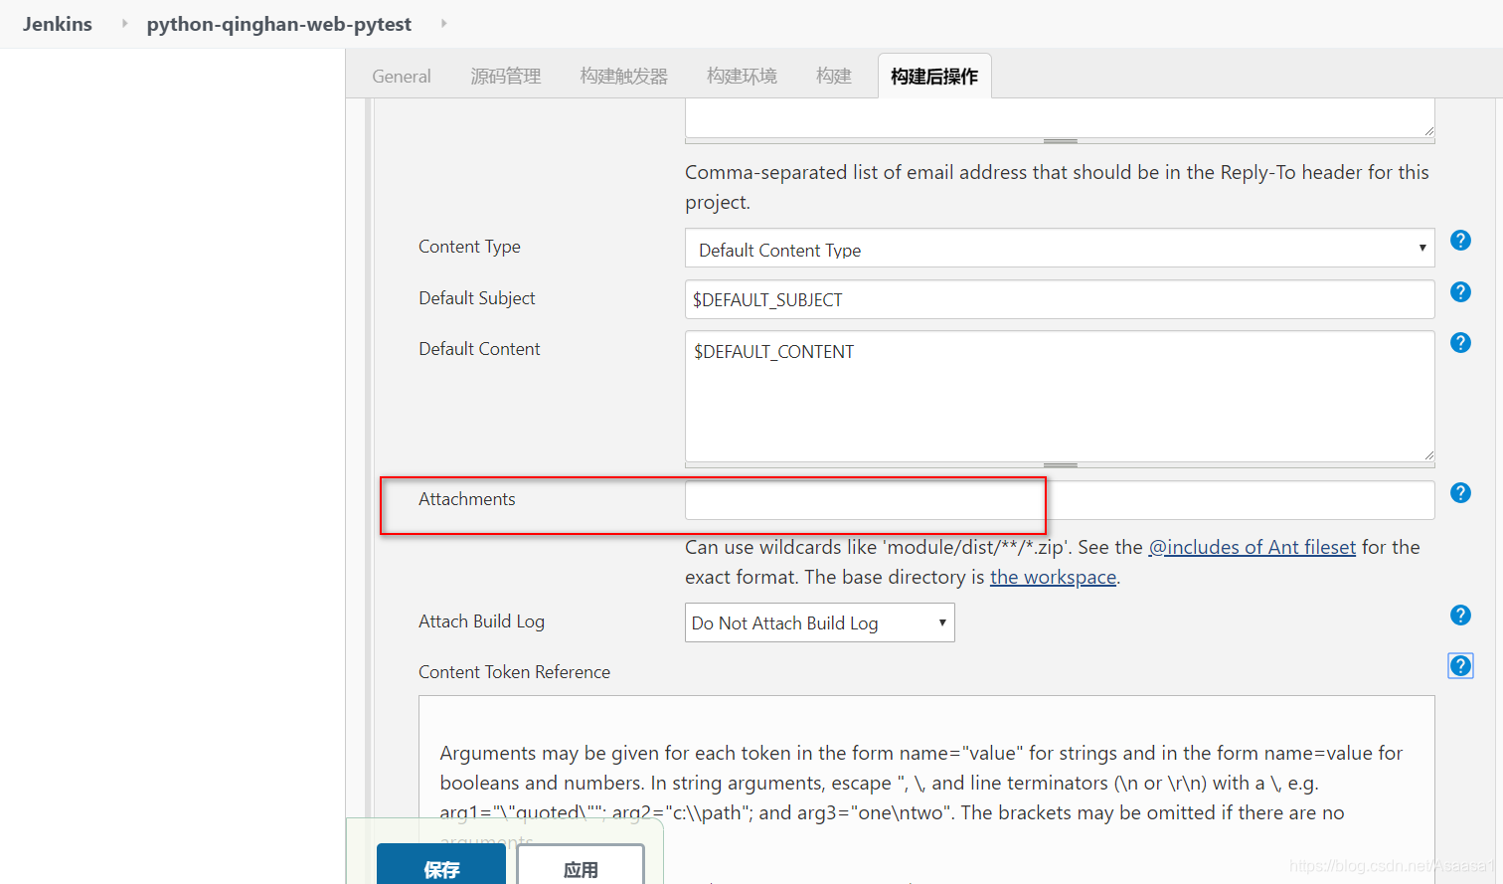The width and height of the screenshot is (1503, 884).
Task: Click breadcrumb arrow after Jenkins
Action: tap(124, 23)
